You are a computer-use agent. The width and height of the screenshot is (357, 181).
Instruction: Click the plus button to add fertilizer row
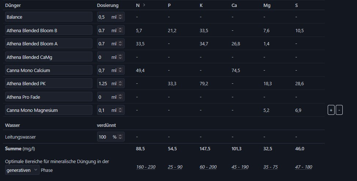click(331, 110)
